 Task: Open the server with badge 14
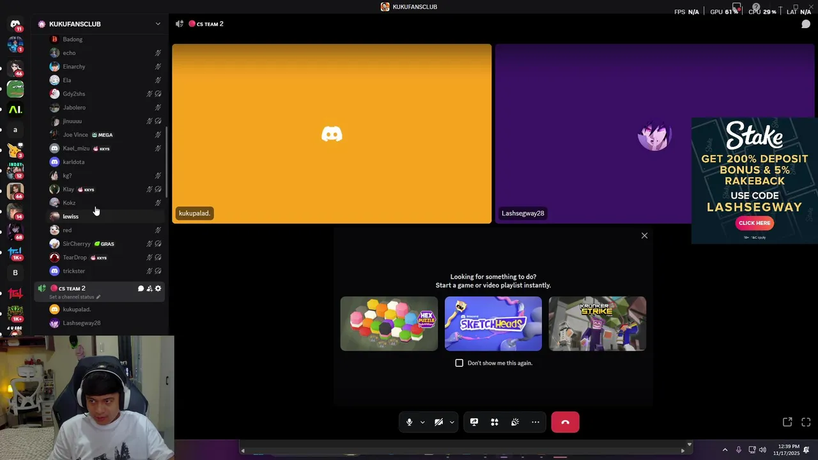click(15, 211)
